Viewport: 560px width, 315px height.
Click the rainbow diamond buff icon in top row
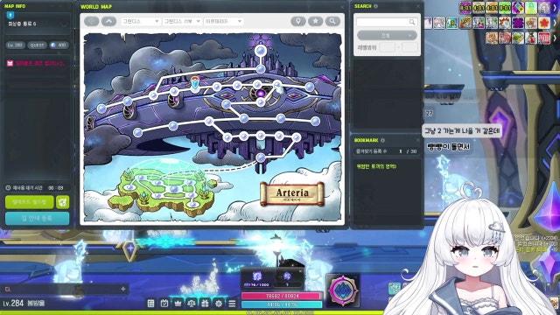tap(518, 8)
